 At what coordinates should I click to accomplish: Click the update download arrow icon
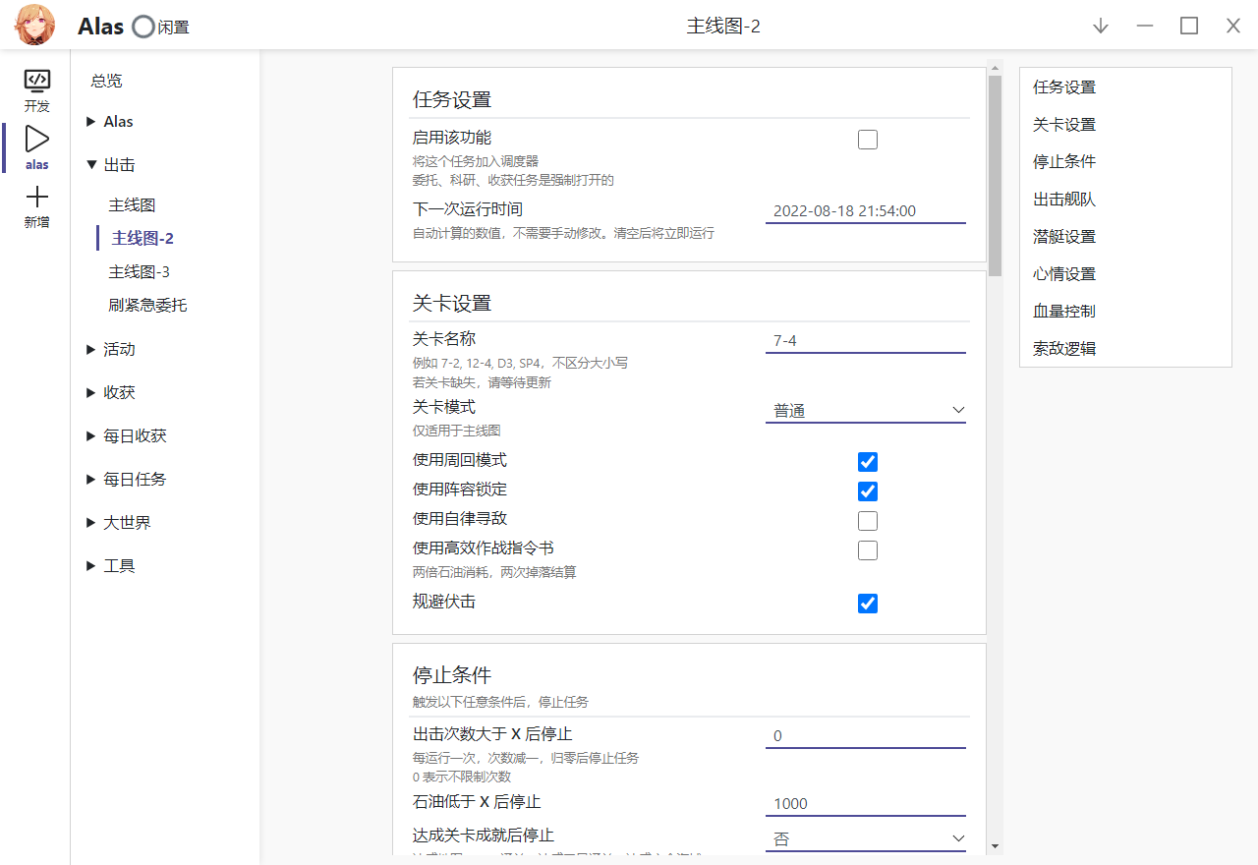(1100, 26)
